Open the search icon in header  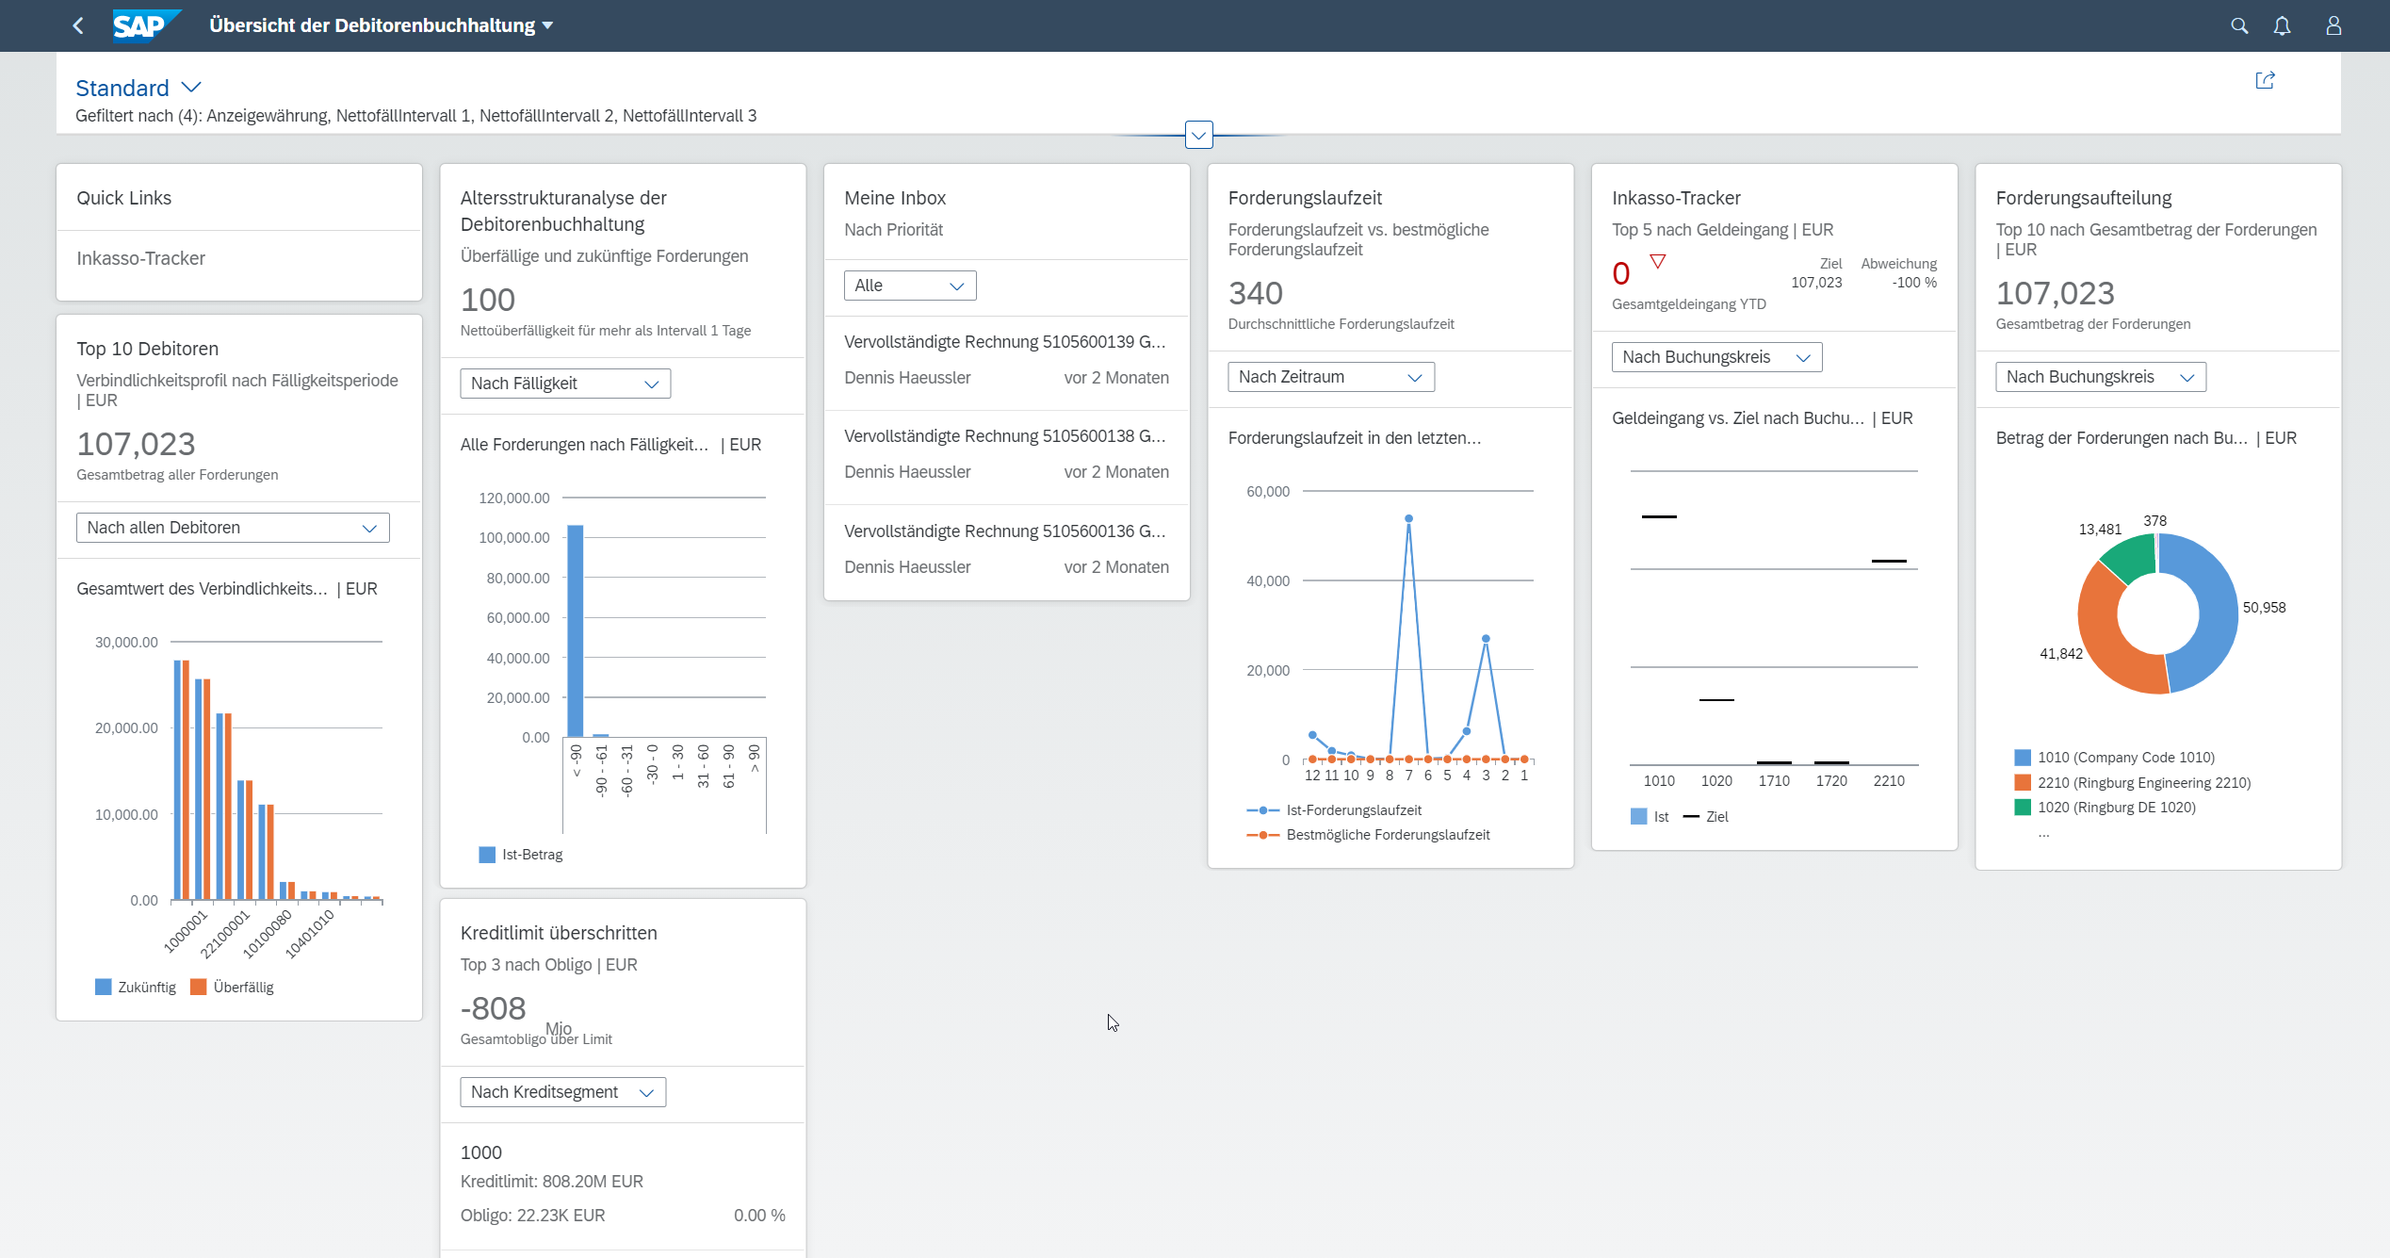pos(2239,25)
